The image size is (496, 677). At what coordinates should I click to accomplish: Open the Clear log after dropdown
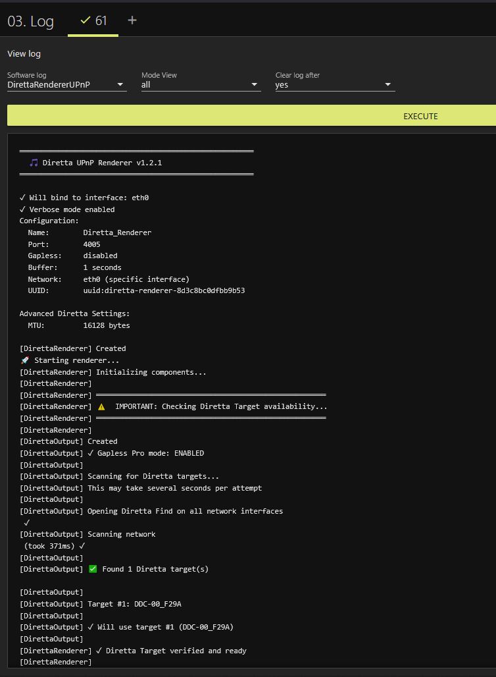pos(335,84)
